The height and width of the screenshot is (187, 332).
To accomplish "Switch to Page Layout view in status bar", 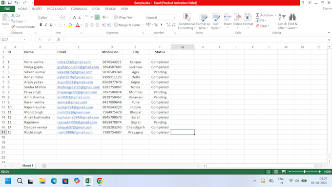I will click(276, 172).
